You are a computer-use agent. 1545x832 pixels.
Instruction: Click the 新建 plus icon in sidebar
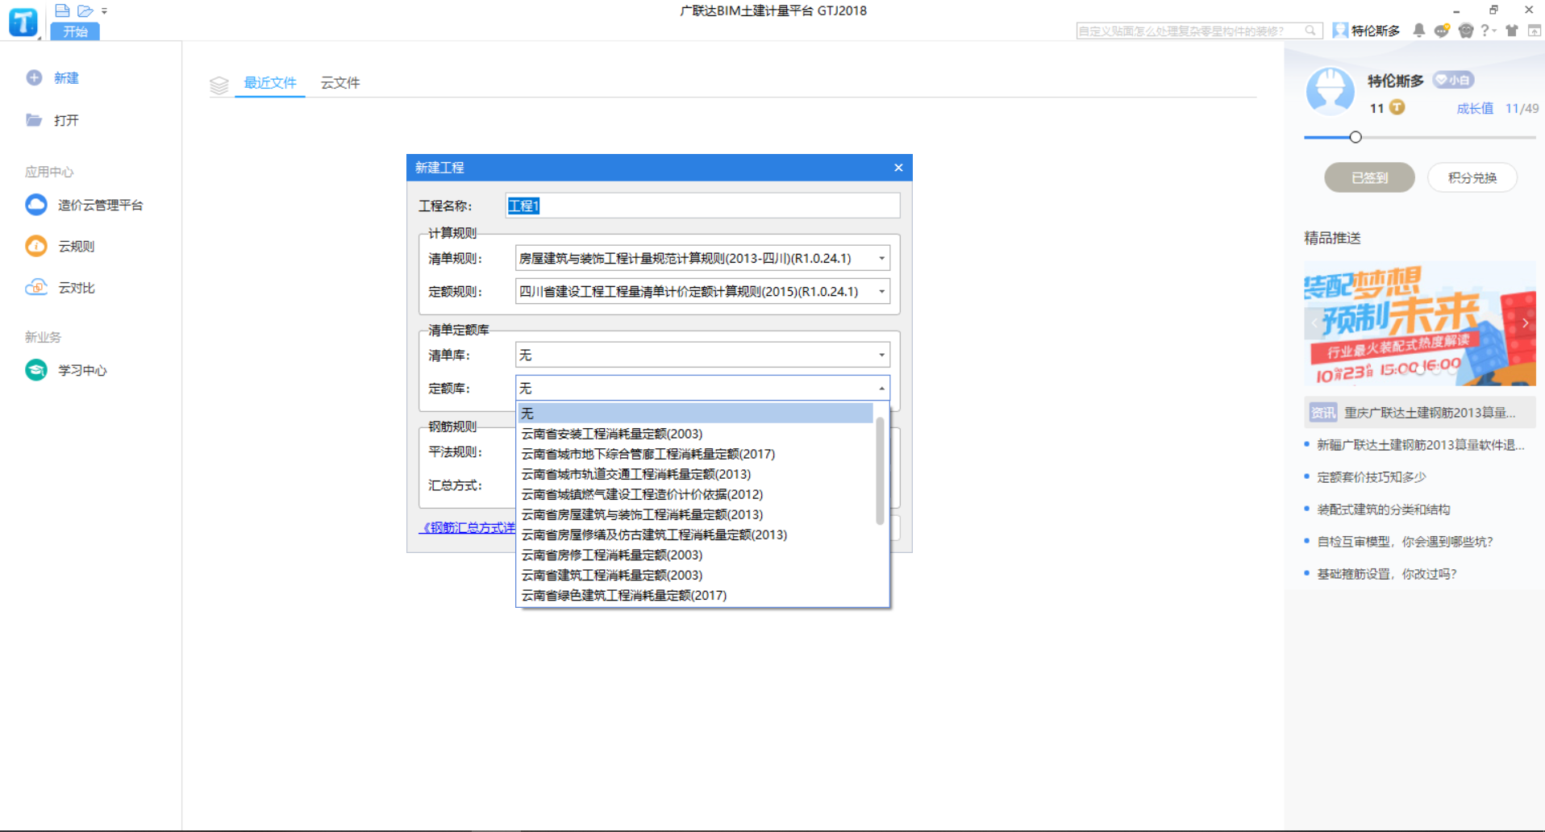[34, 77]
